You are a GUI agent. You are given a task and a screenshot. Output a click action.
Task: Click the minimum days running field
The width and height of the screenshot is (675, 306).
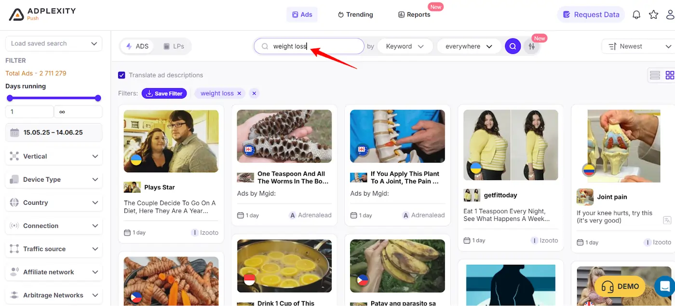pyautogui.click(x=29, y=112)
